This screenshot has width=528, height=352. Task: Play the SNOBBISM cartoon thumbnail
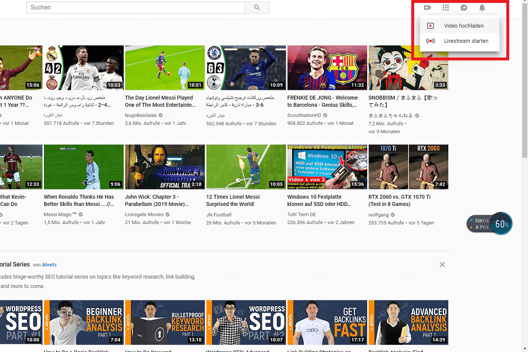pos(408,67)
